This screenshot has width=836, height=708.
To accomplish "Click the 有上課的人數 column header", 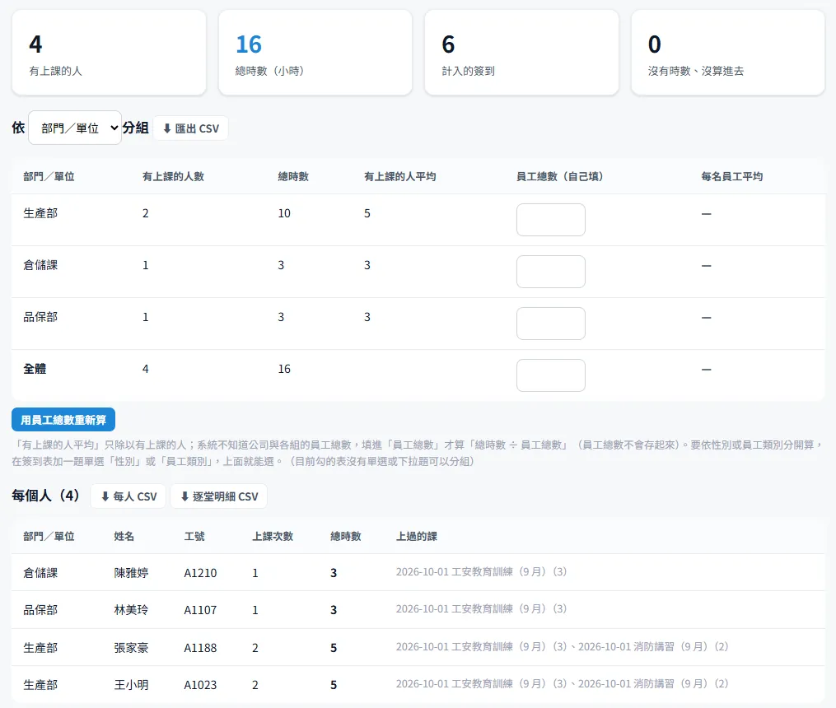I will (x=173, y=176).
